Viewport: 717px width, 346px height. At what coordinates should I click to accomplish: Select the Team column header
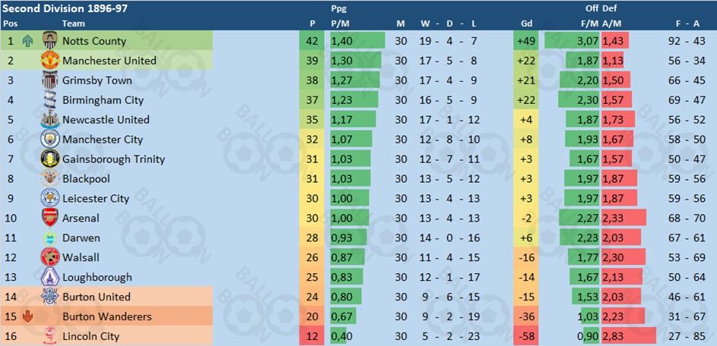pos(74,24)
